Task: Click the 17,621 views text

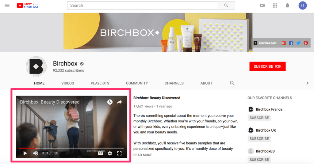Action: tap(143, 106)
